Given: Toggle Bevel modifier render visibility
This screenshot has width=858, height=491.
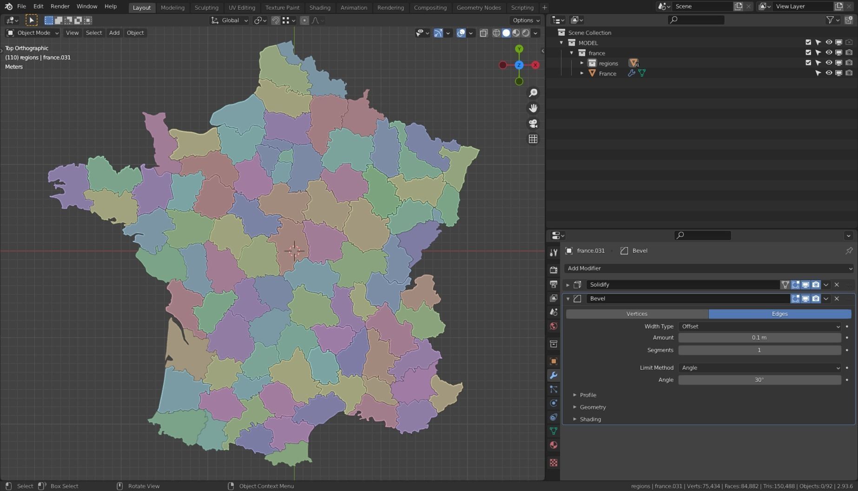Looking at the screenshot, I should pos(816,299).
